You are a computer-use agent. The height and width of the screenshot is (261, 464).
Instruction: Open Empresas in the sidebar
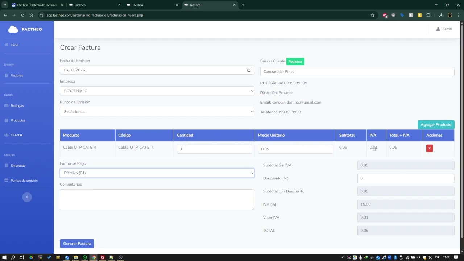[x=15, y=166]
